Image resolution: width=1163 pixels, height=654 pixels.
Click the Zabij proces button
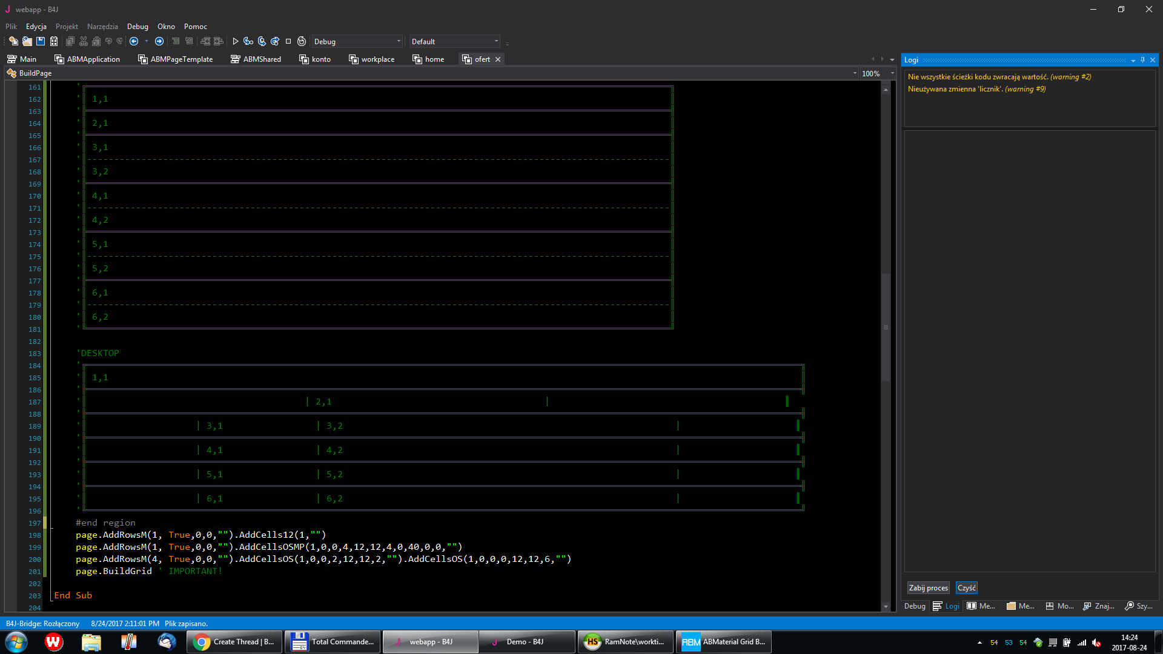[928, 588]
